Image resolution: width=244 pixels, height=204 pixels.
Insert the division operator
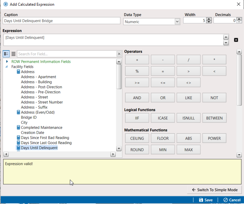188,60
